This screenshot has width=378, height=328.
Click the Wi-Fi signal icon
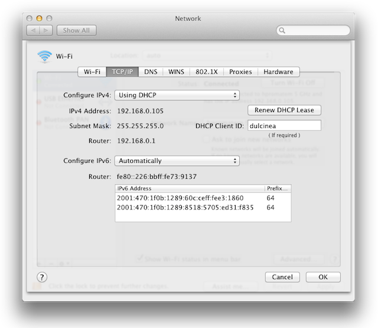click(45, 57)
